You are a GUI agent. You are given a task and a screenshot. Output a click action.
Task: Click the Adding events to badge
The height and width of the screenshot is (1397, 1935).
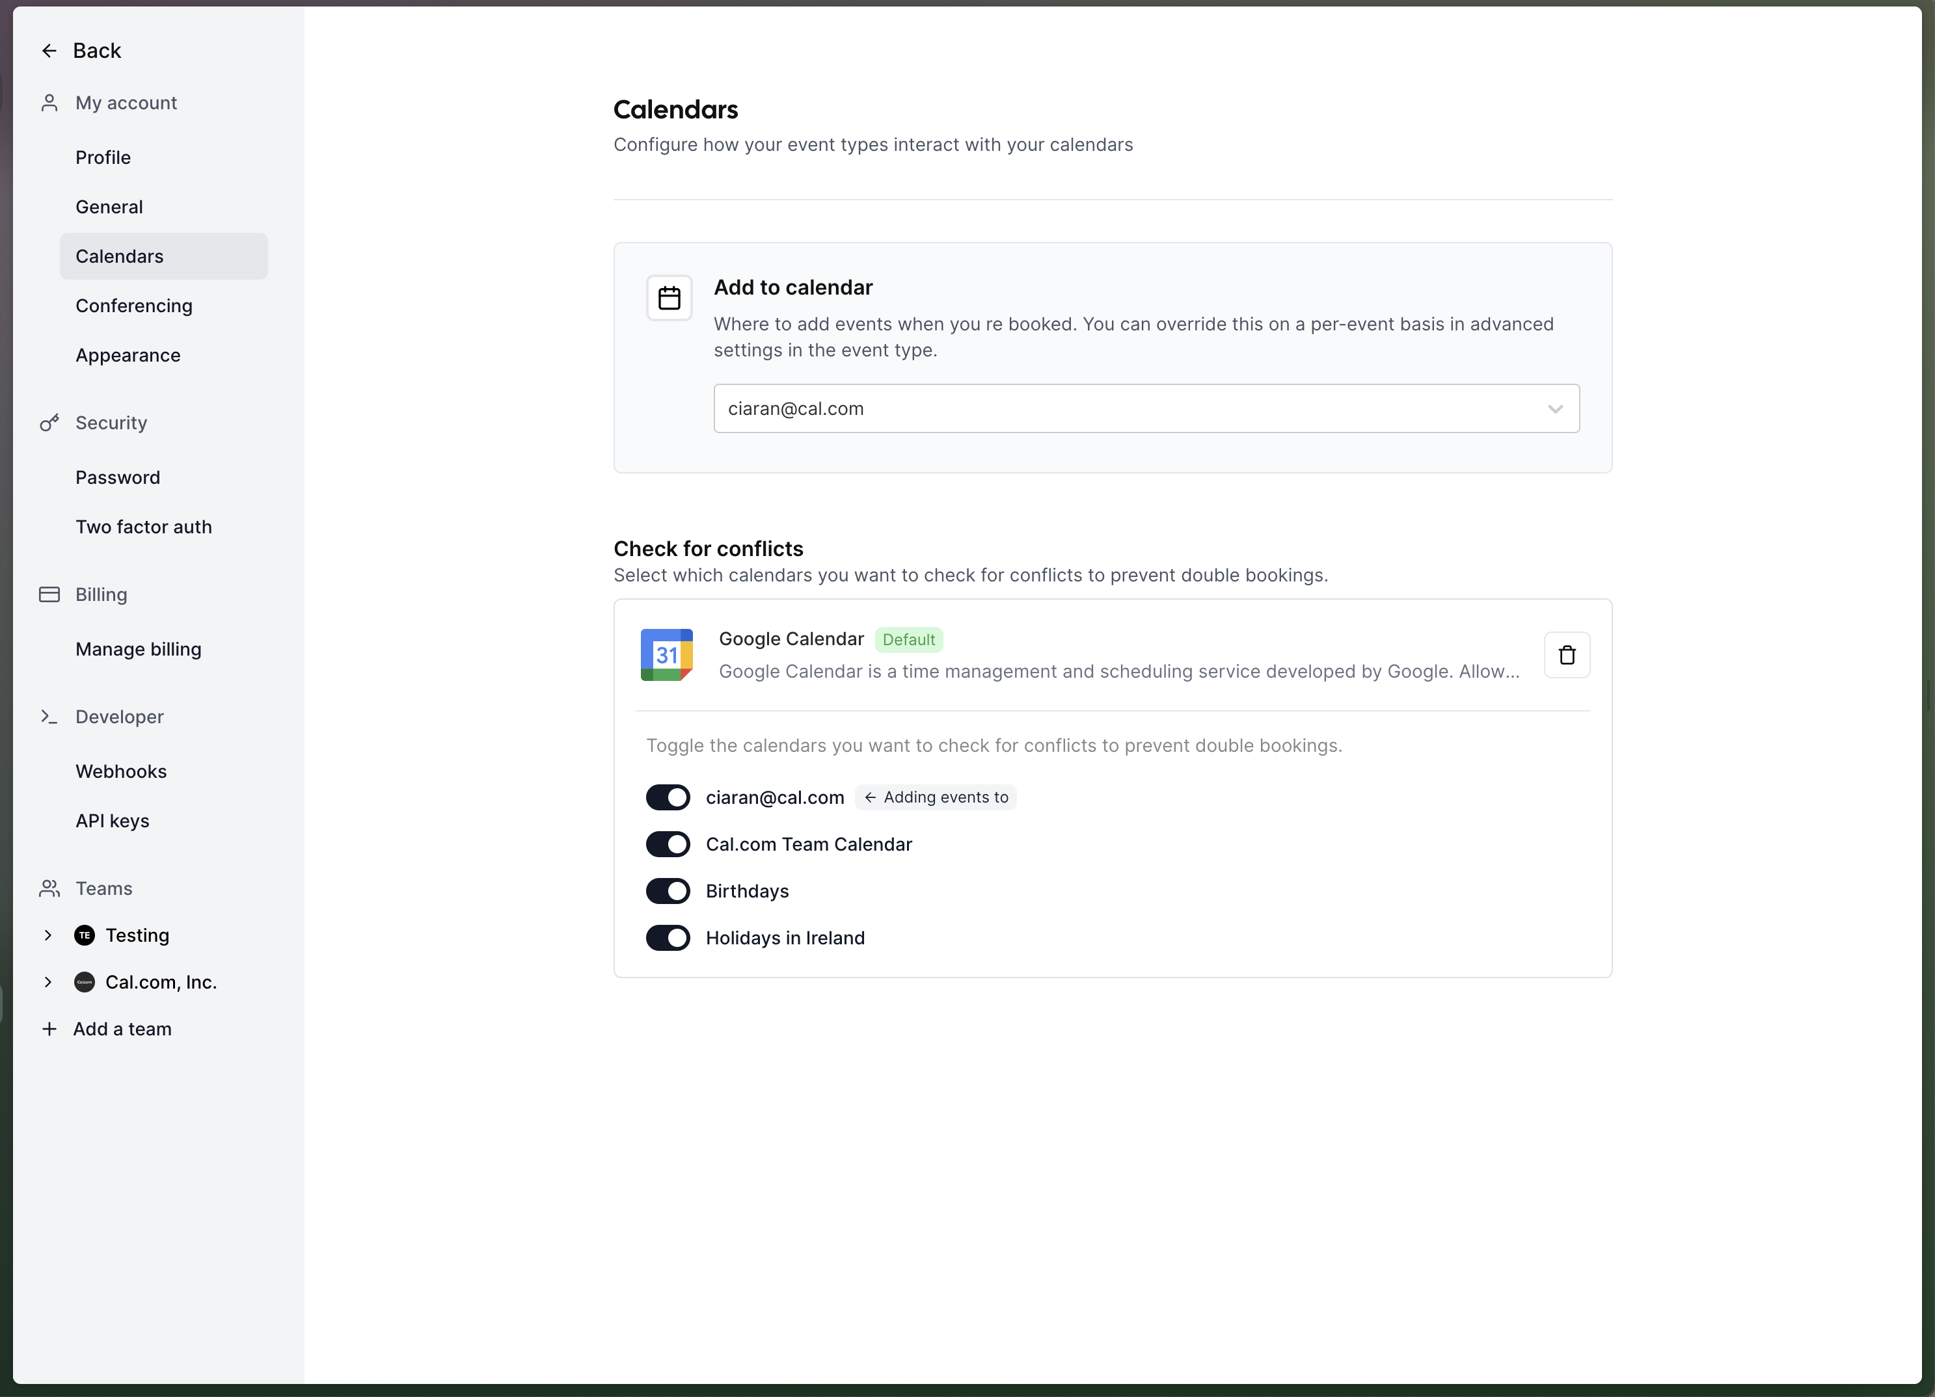click(x=936, y=797)
